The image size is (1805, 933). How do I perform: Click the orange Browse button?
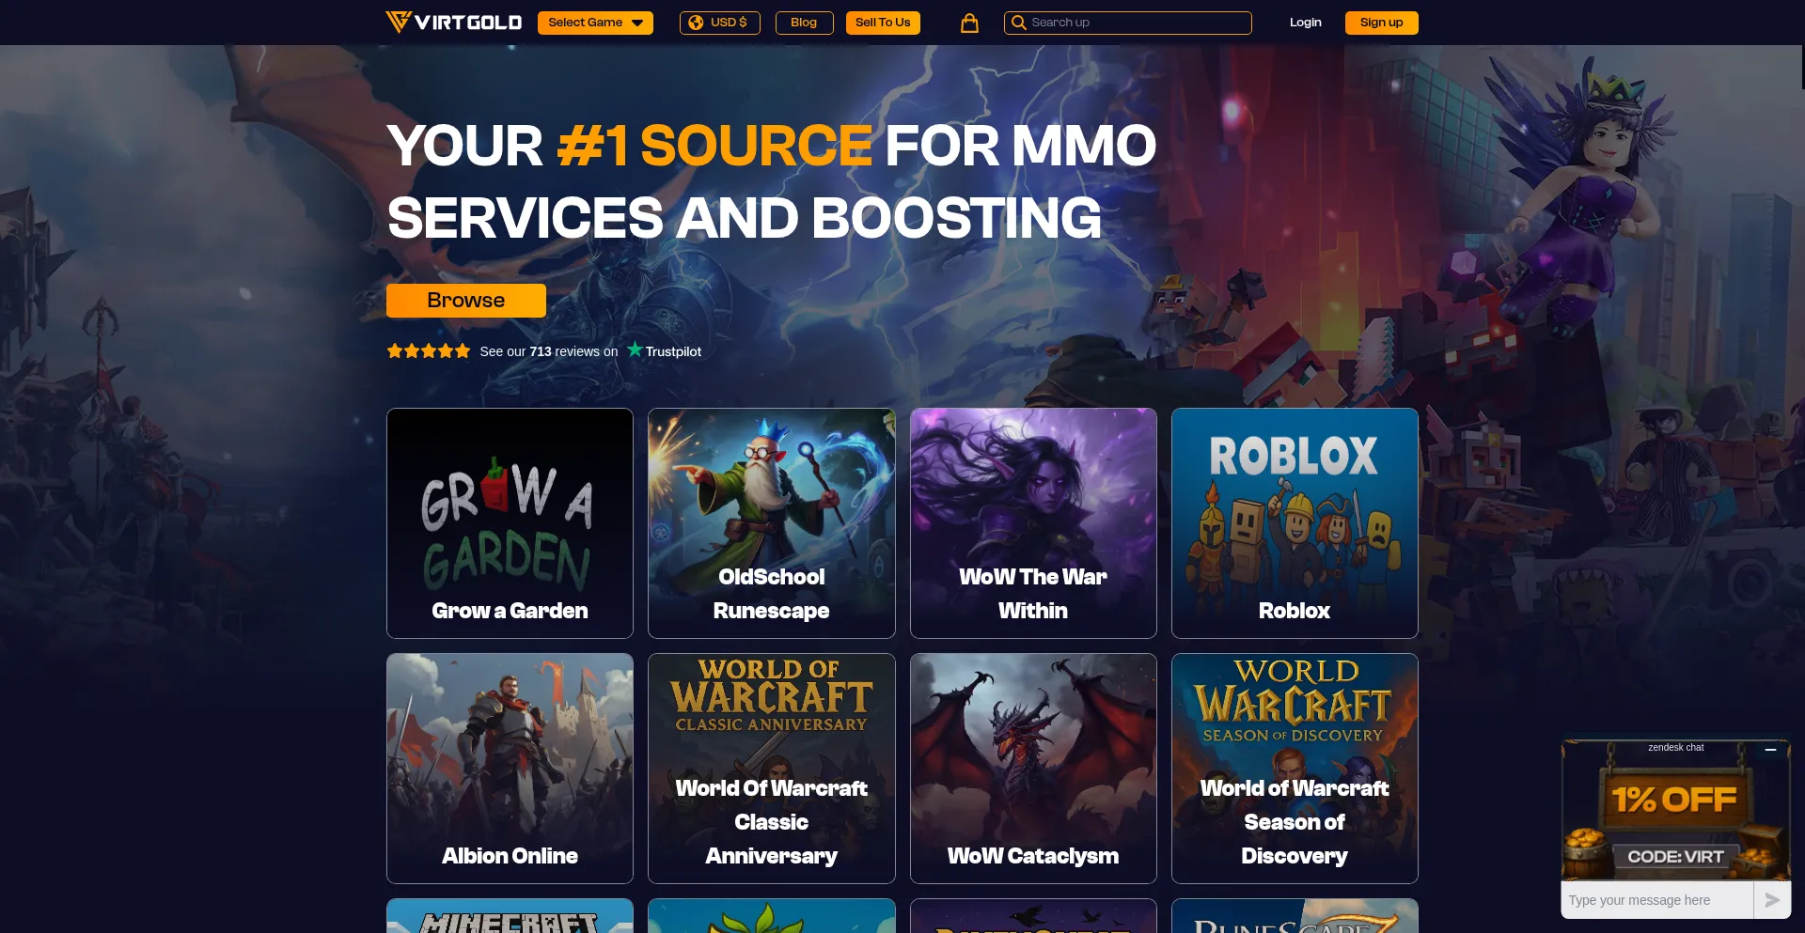click(465, 301)
